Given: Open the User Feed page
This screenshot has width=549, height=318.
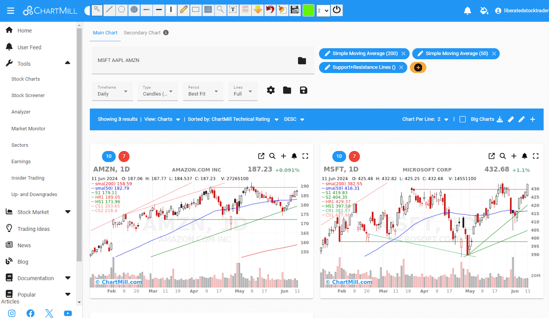Looking at the screenshot, I should (29, 47).
